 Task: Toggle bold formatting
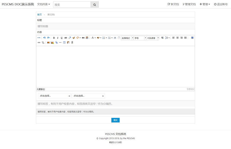click(54, 38)
